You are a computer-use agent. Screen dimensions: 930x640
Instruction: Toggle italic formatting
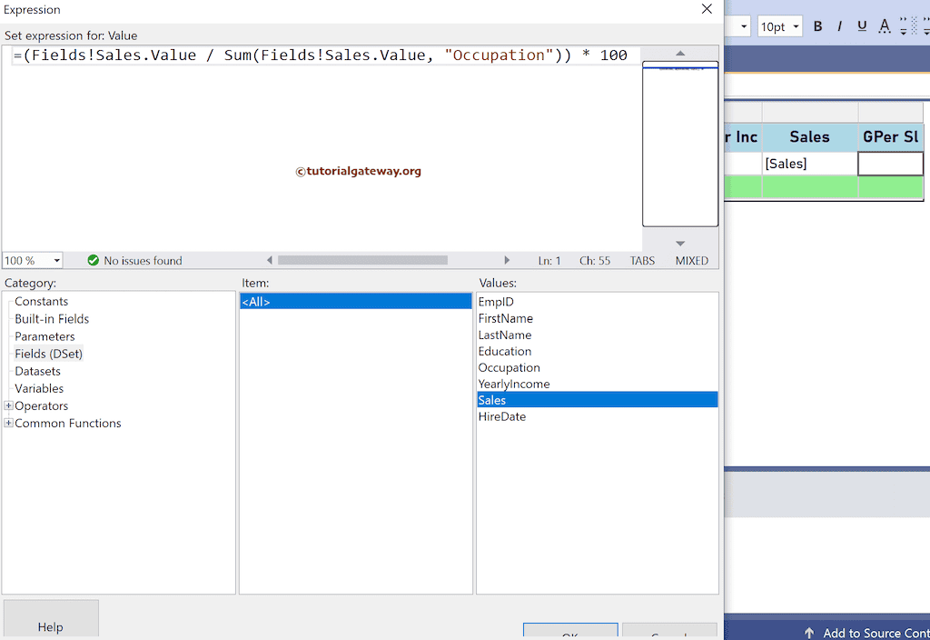click(x=839, y=26)
